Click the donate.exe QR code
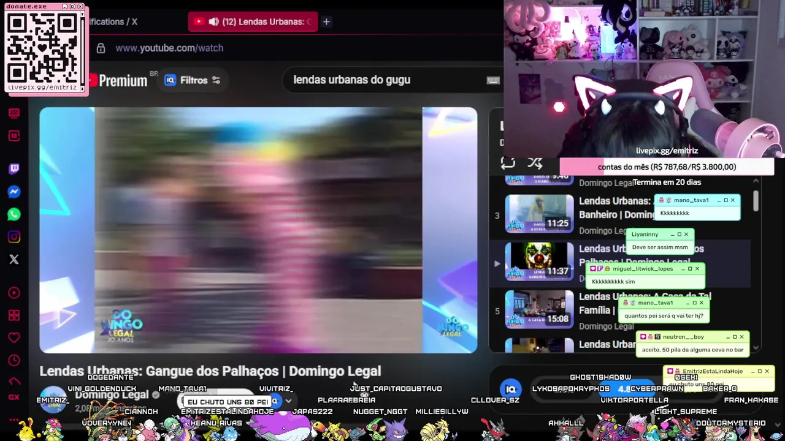Image resolution: width=785 pixels, height=441 pixels. point(44,48)
